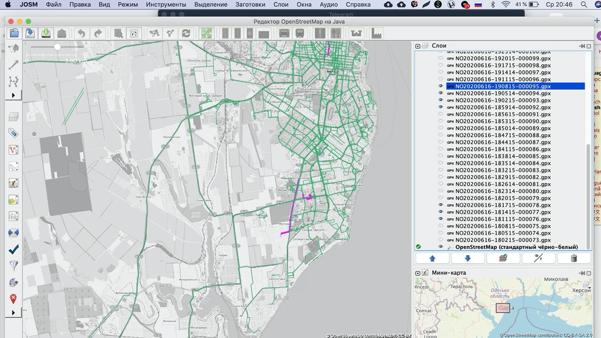Click the map zoom slider handle
The height and width of the screenshot is (338, 601).
tap(57, 47)
